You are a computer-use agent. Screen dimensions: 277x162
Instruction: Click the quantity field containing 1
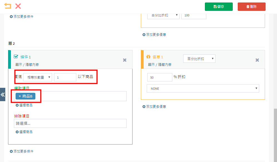[65, 77]
